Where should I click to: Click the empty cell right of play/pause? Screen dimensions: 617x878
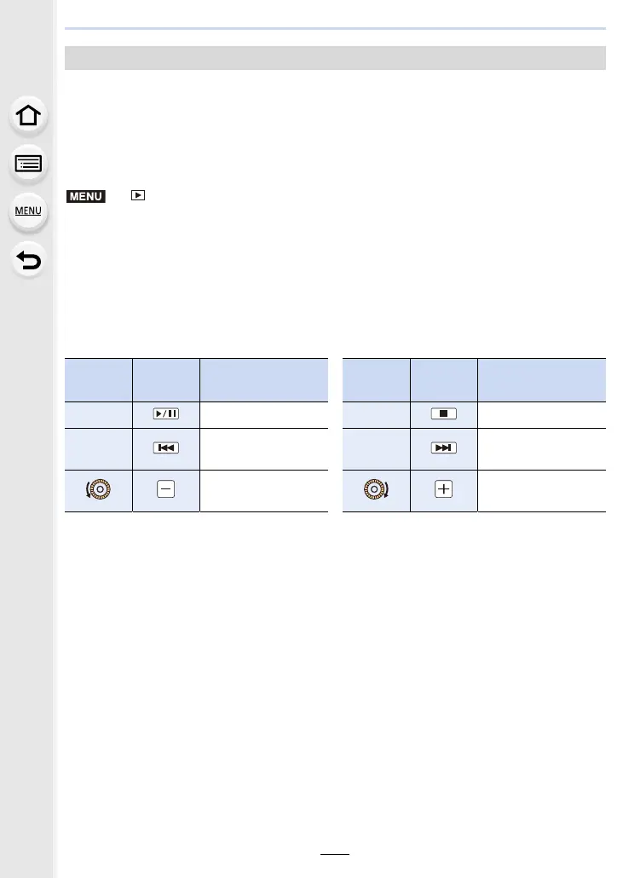coord(263,414)
